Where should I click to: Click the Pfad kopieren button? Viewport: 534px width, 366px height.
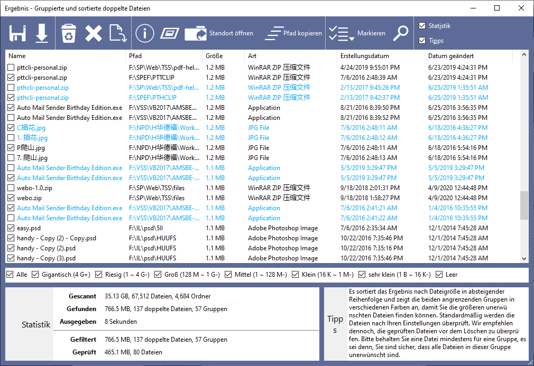pos(293,33)
